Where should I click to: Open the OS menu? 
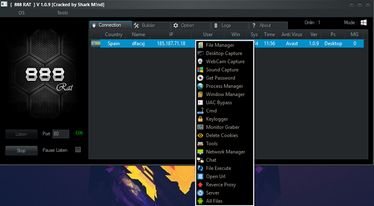(x=21, y=13)
